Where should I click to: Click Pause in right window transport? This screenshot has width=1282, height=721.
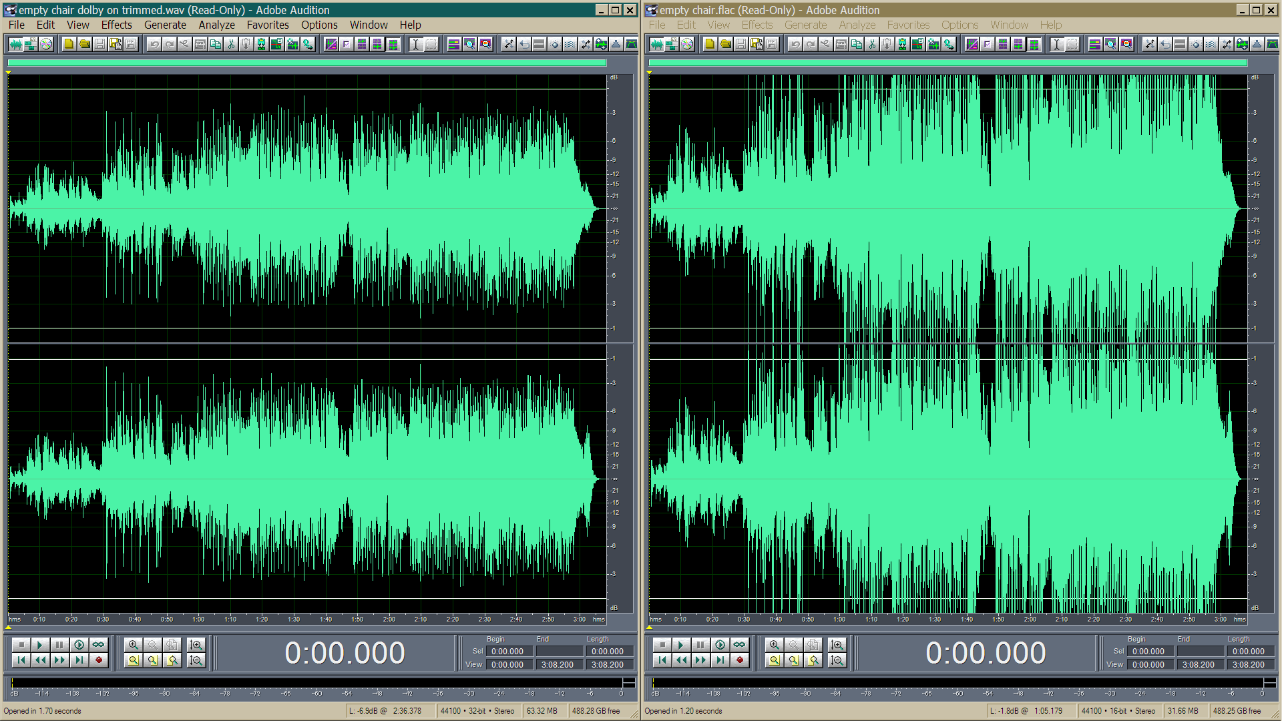click(x=700, y=644)
